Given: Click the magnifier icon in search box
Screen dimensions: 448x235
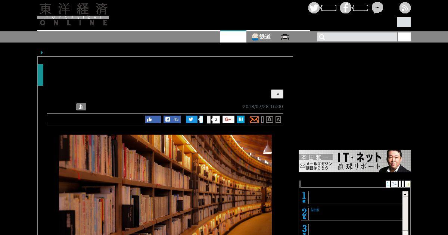Looking at the screenshot, I should [322, 37].
